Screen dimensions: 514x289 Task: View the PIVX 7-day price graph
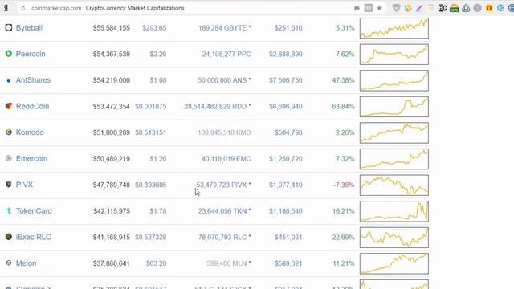click(x=394, y=185)
